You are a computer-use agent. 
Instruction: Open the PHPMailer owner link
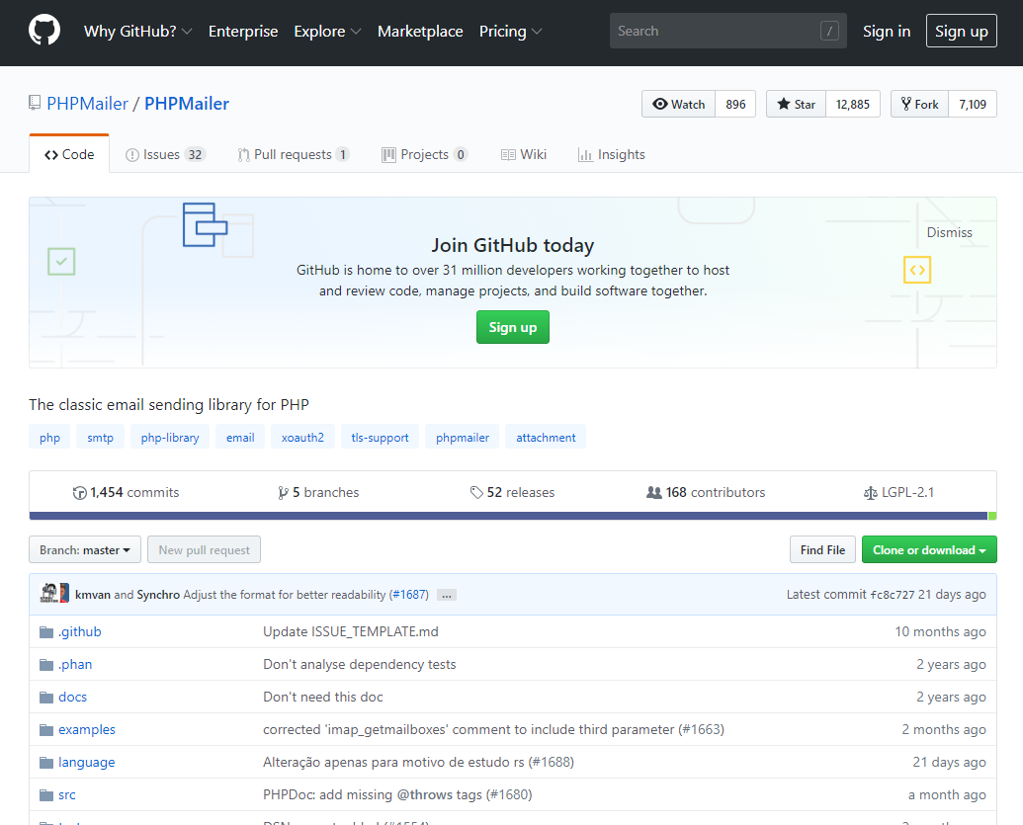(87, 104)
